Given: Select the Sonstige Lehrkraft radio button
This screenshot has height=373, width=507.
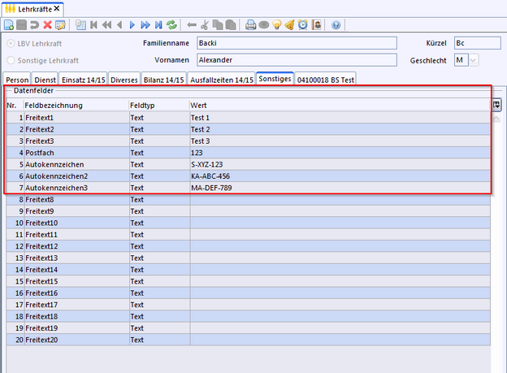Looking at the screenshot, I should (x=11, y=59).
